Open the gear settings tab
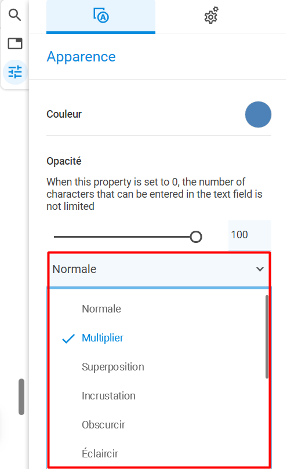287x469 pixels. pyautogui.click(x=211, y=16)
